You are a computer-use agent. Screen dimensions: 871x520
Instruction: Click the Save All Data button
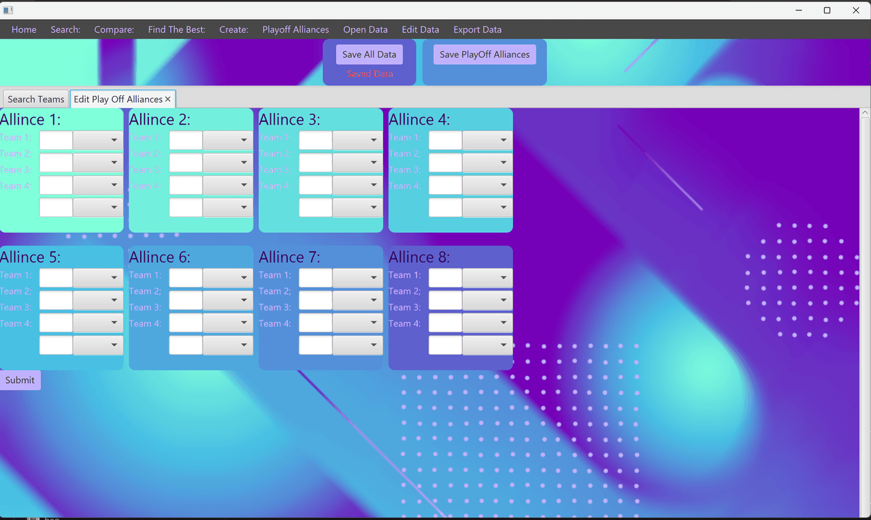[x=369, y=54]
